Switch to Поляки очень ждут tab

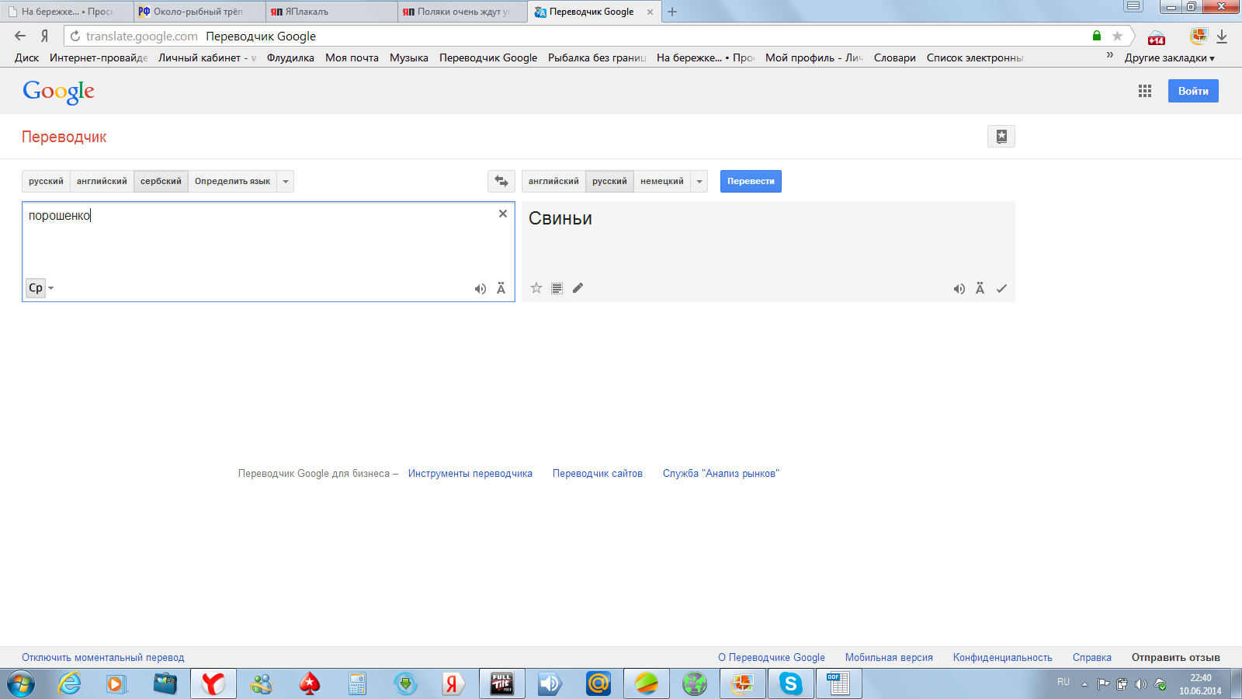pyautogui.click(x=462, y=12)
